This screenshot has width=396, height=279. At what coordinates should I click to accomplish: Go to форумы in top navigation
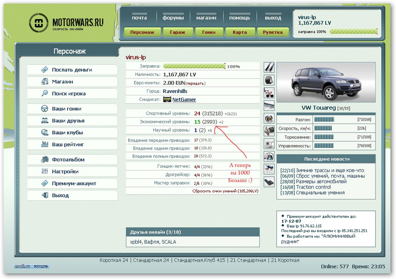click(173, 18)
